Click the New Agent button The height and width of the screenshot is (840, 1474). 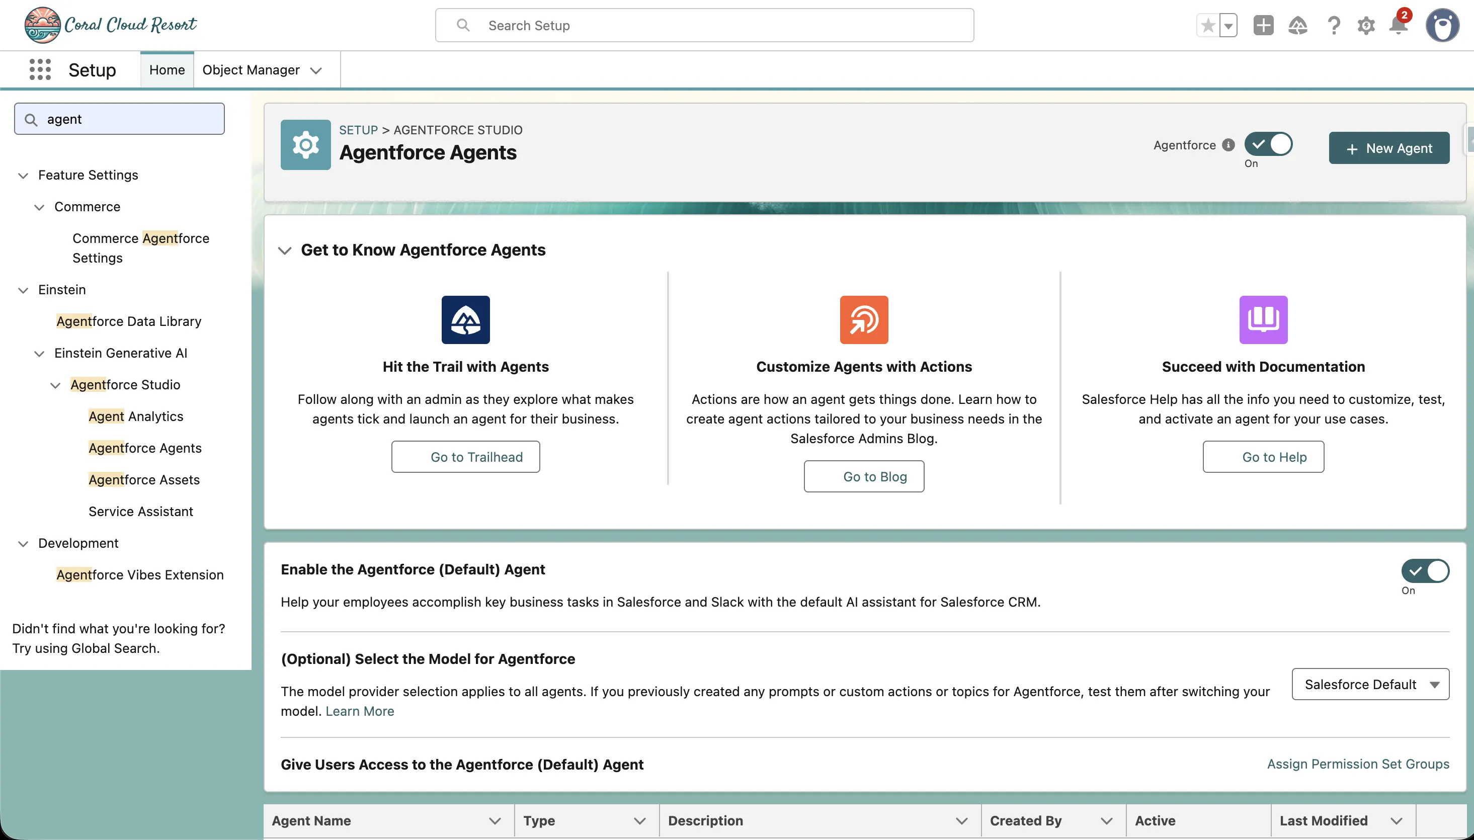click(1388, 148)
